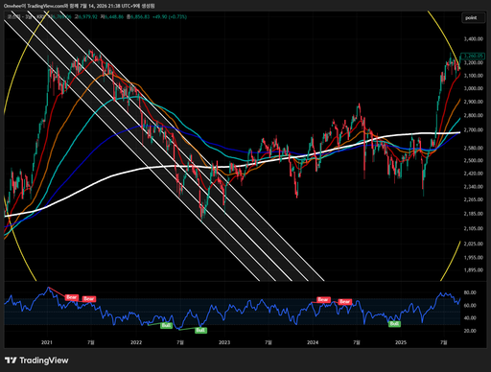Click the RSI 20.00 axis label
Viewport: 491px width, 372px height.
(470, 331)
